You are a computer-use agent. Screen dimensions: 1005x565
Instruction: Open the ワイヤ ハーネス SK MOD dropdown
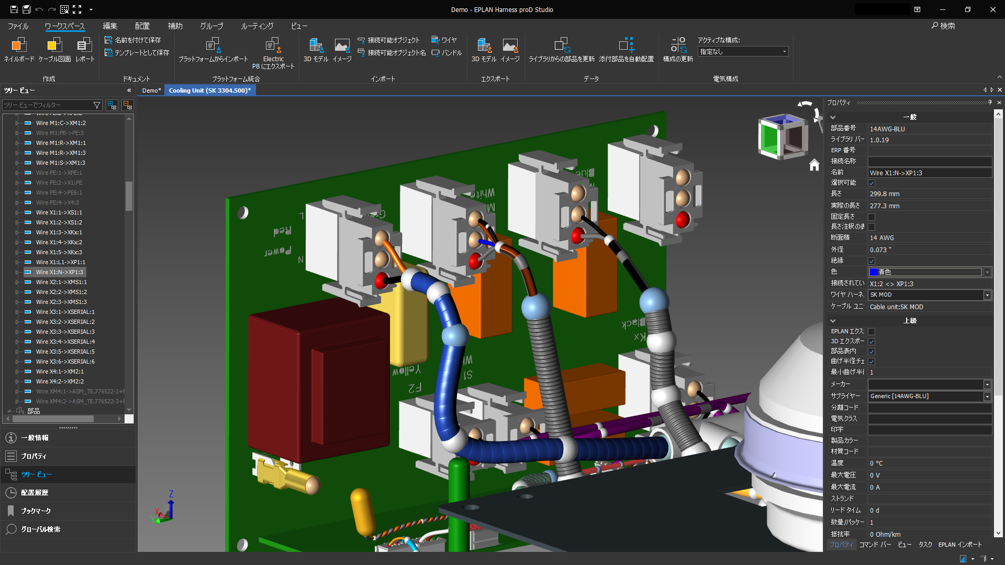[987, 295]
